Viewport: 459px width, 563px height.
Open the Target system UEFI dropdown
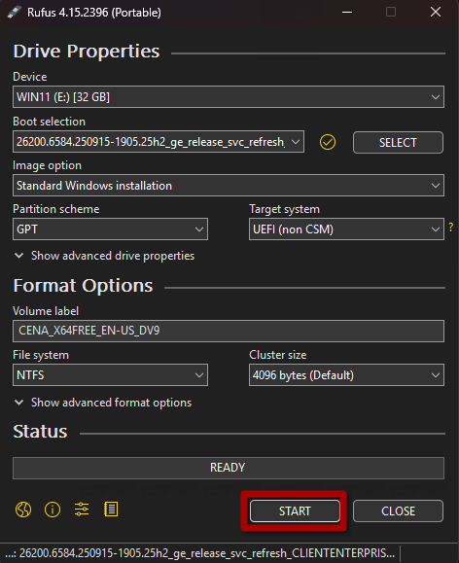tap(346, 229)
